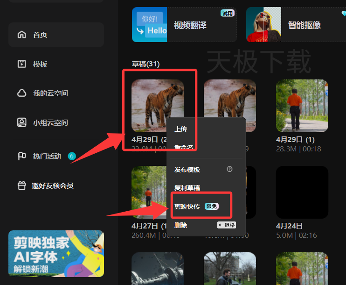346x285 pixels.
Task: Open the 首页 sidebar entry
Action: point(56,35)
